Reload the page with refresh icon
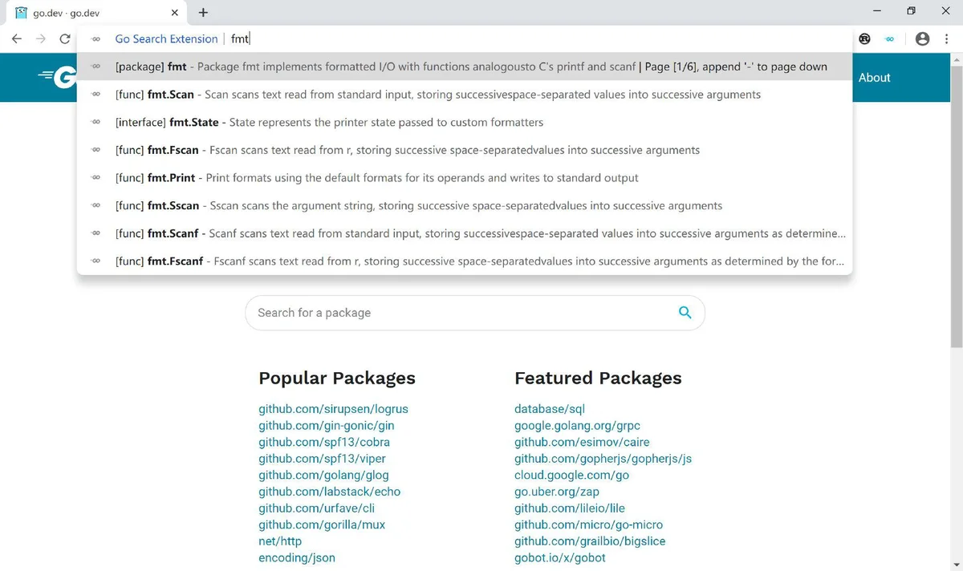This screenshot has height=571, width=963. point(65,38)
